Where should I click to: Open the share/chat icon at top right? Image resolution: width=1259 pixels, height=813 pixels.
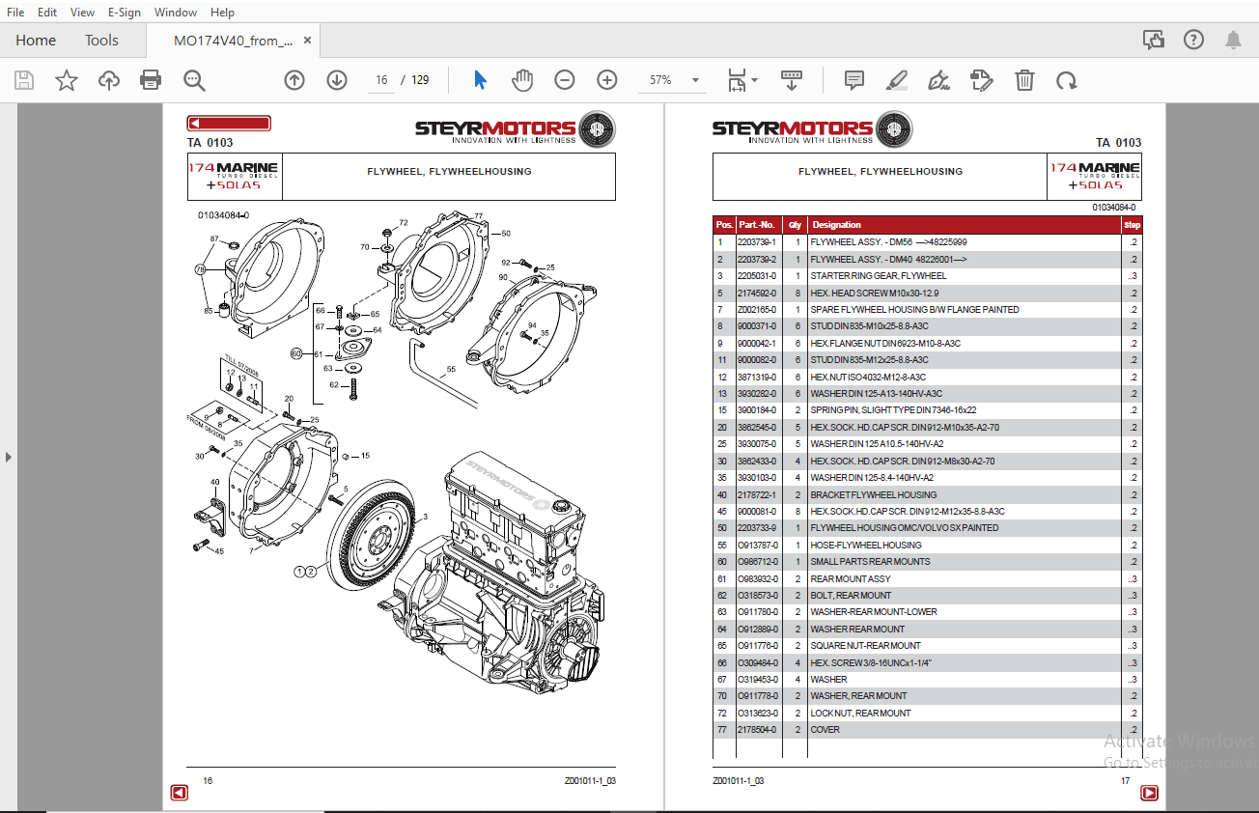1154,40
